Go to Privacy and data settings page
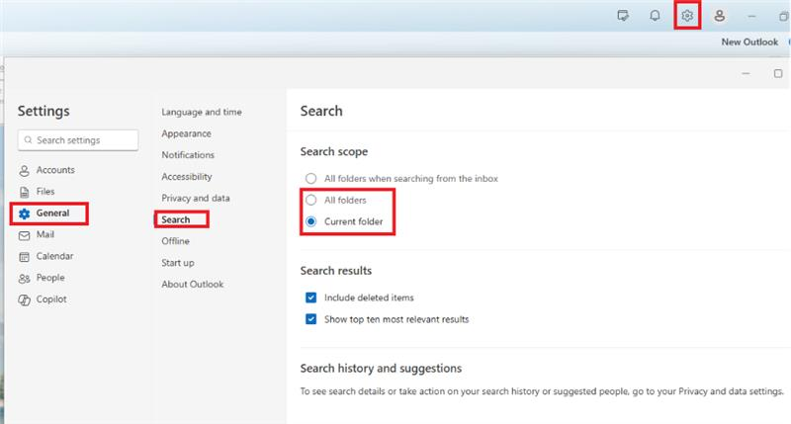 click(x=195, y=198)
